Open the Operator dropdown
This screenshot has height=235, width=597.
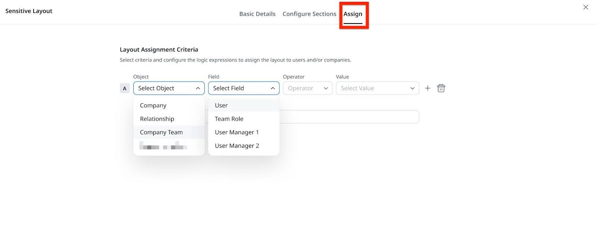308,88
